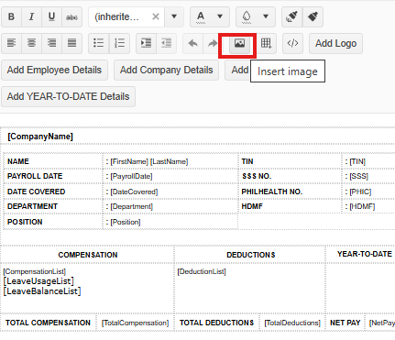Click the [DateCovered] placeholder
Viewport: 395px width, 340px height.
coord(134,192)
